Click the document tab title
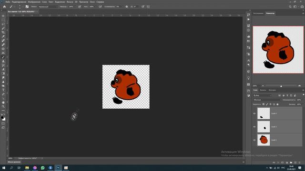The width and height of the screenshot is (305, 171). click(21, 11)
